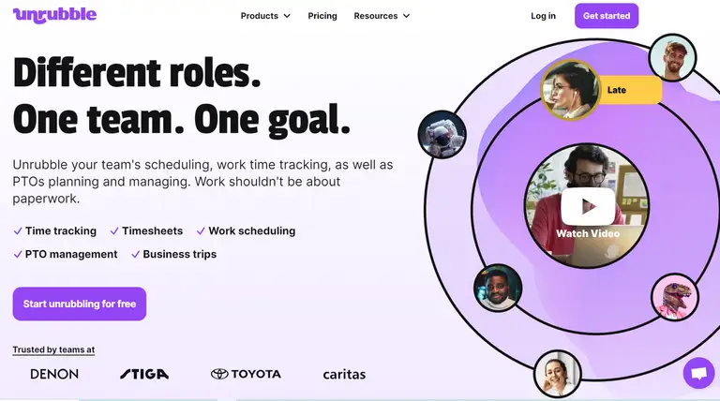Image resolution: width=720 pixels, height=401 pixels.
Task: Click the Caritas logo
Action: click(344, 374)
